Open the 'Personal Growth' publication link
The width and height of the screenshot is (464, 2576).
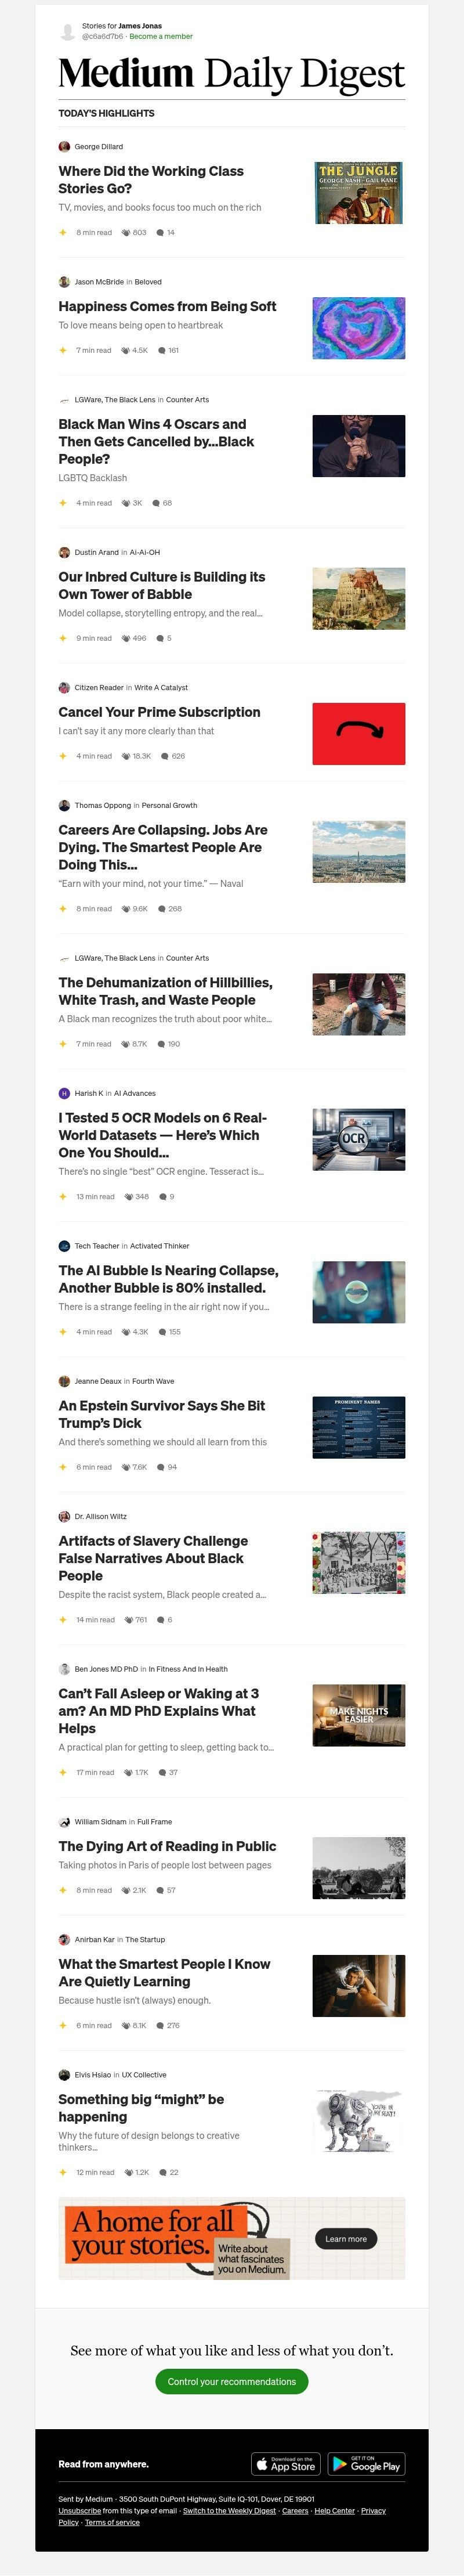tap(169, 805)
